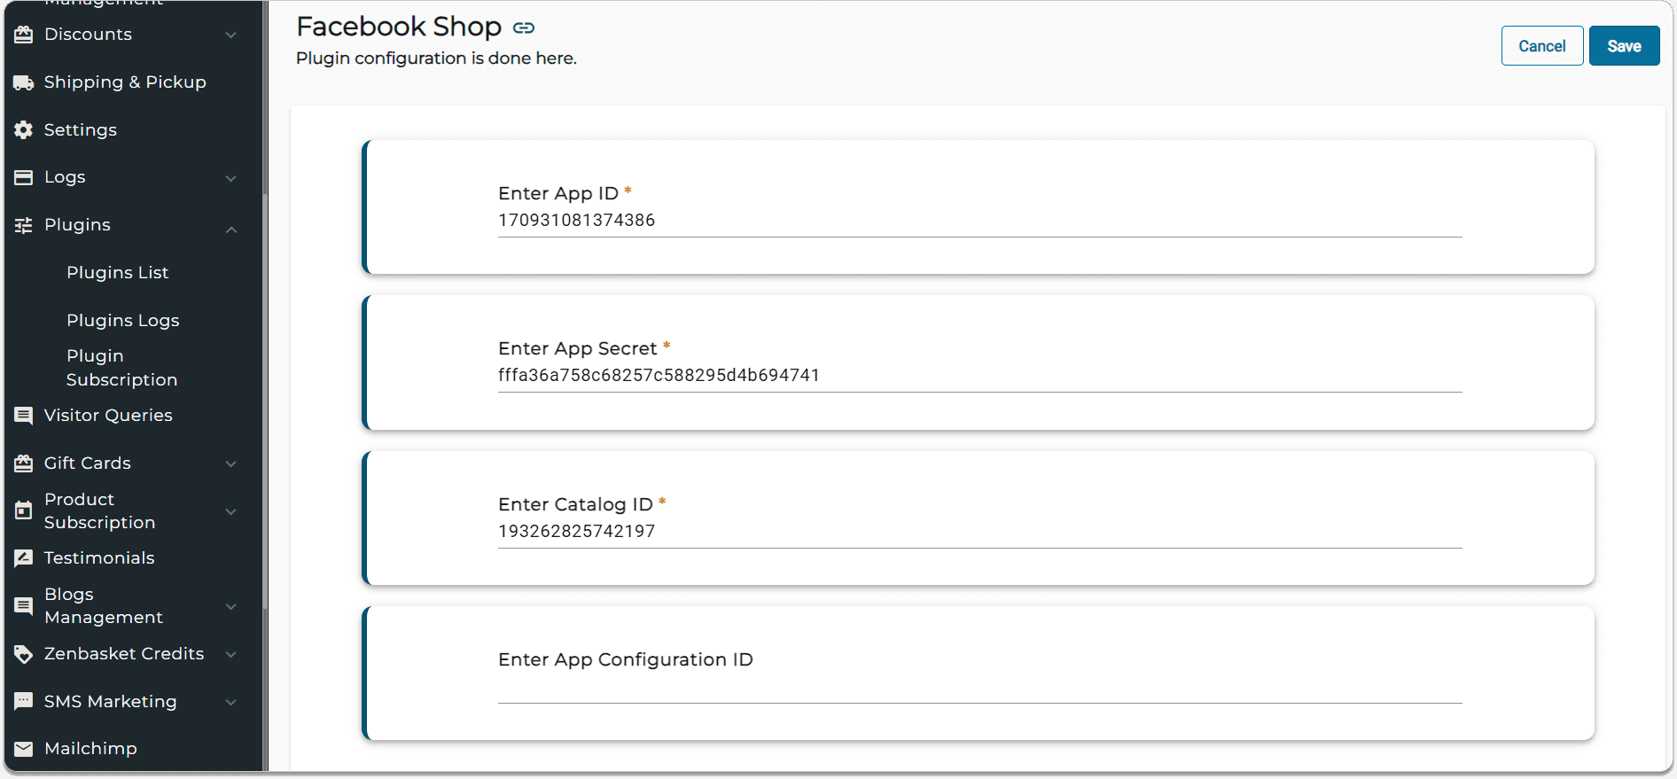
Task: Click the SMS Marketing message icon
Action: (24, 701)
